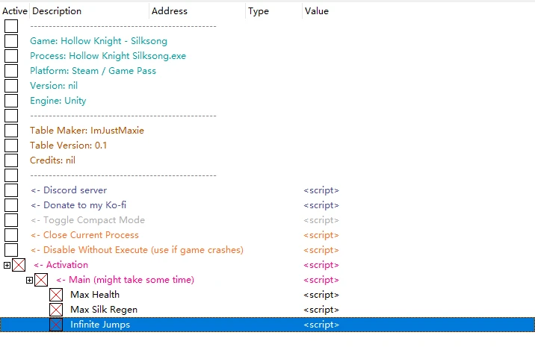Tick the checkbox beside Game: Hollow Knight - Silksong

coord(11,41)
